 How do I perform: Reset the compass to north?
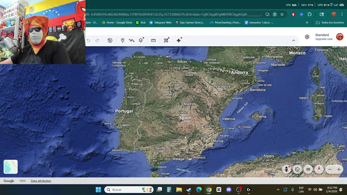click(319, 169)
